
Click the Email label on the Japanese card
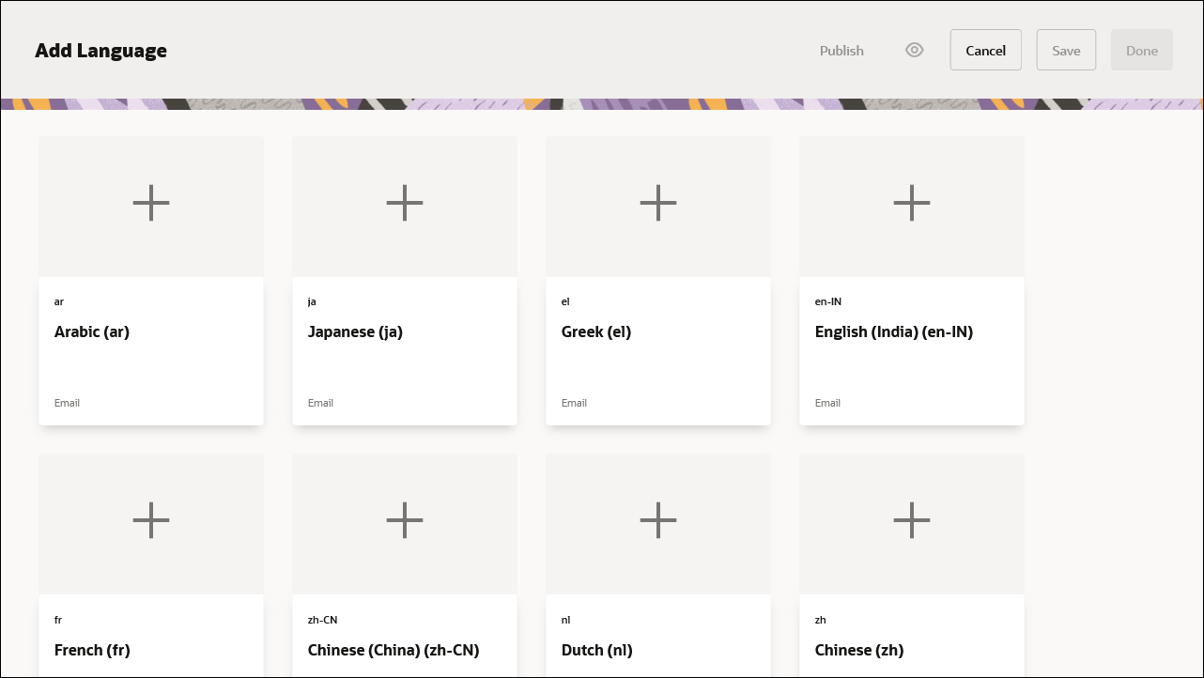point(320,403)
